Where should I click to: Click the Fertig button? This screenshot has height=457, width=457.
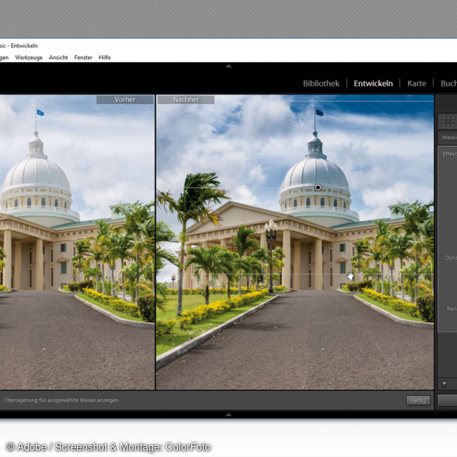pos(418,400)
